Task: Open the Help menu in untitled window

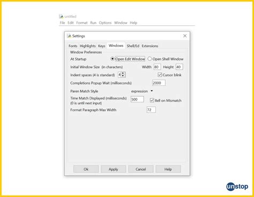Action: [x=133, y=23]
